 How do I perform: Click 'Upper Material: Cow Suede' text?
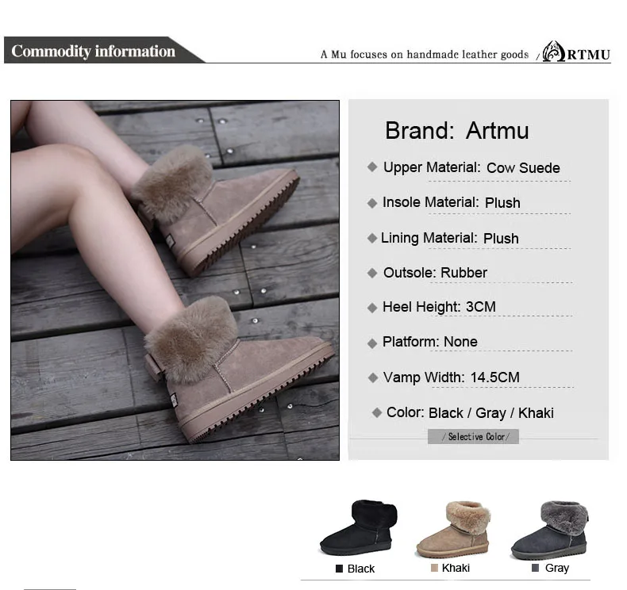pyautogui.click(x=471, y=167)
